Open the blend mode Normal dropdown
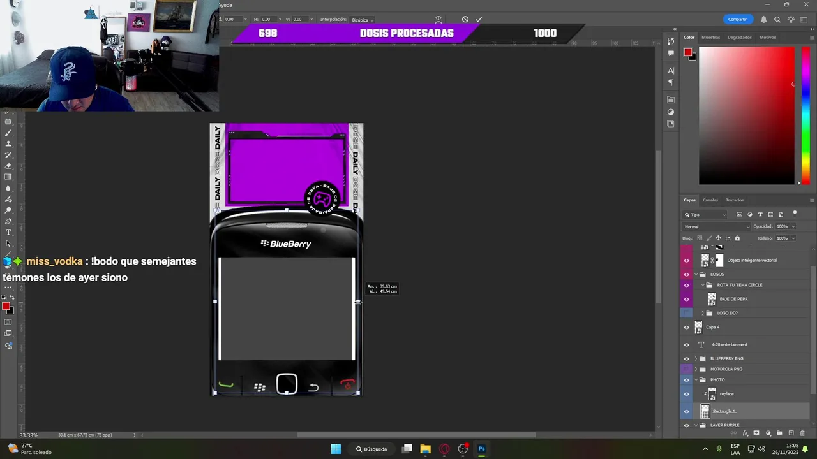817x459 pixels. (x=717, y=226)
